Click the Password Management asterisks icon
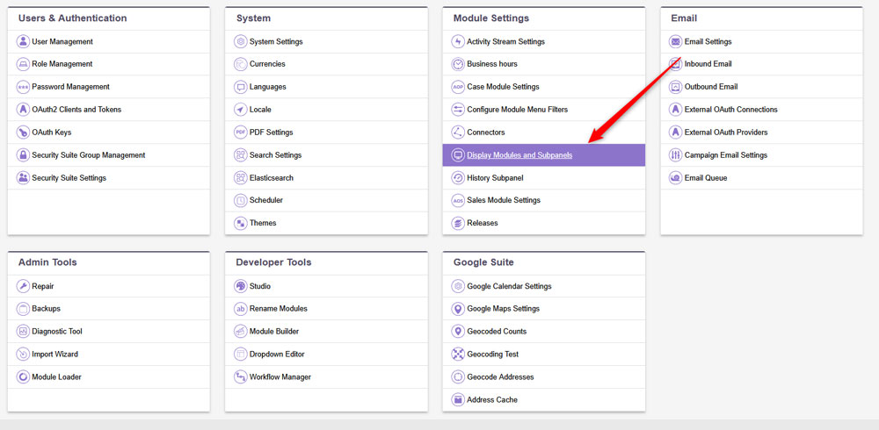The image size is (879, 430). tap(23, 87)
